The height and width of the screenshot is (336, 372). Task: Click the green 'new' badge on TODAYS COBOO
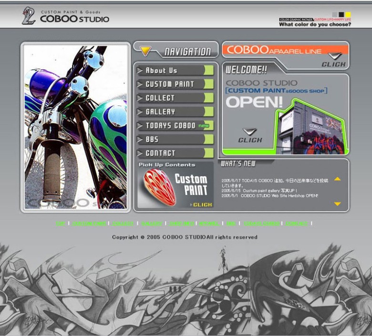point(204,126)
